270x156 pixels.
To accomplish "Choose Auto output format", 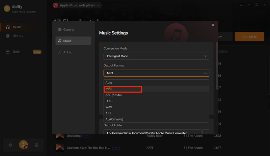I will 156,83.
